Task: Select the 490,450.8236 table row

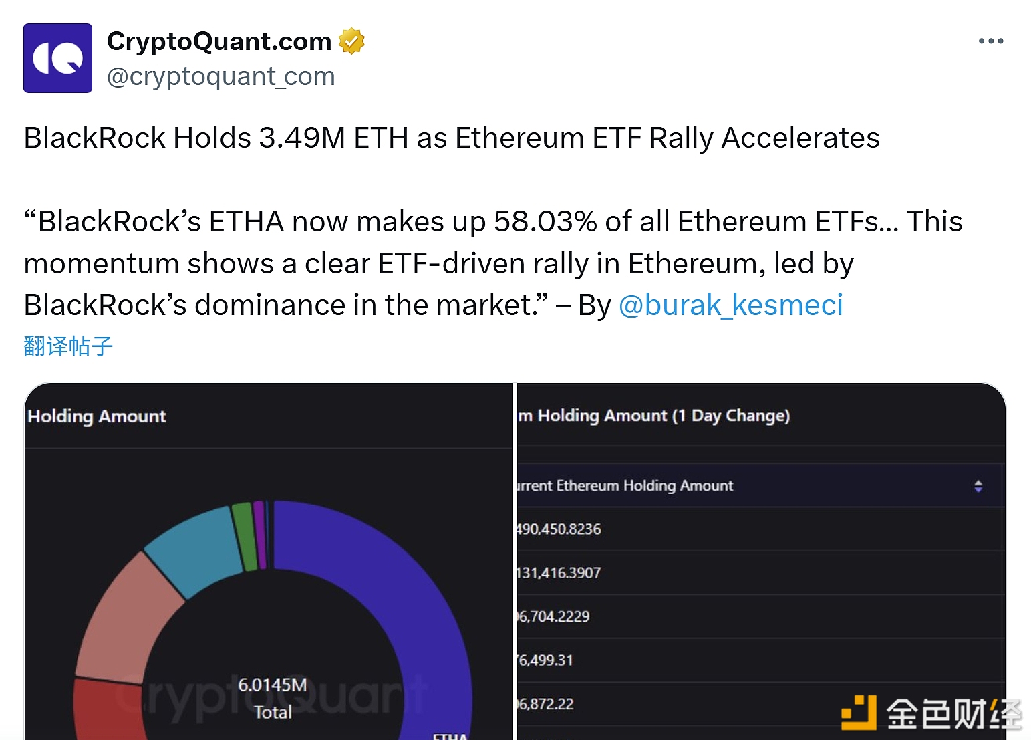Action: (760, 529)
